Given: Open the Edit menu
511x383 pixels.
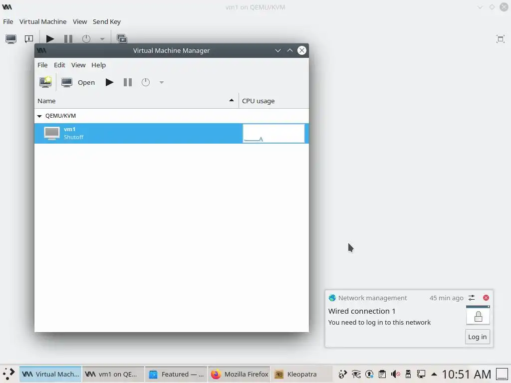Looking at the screenshot, I should (x=60, y=65).
